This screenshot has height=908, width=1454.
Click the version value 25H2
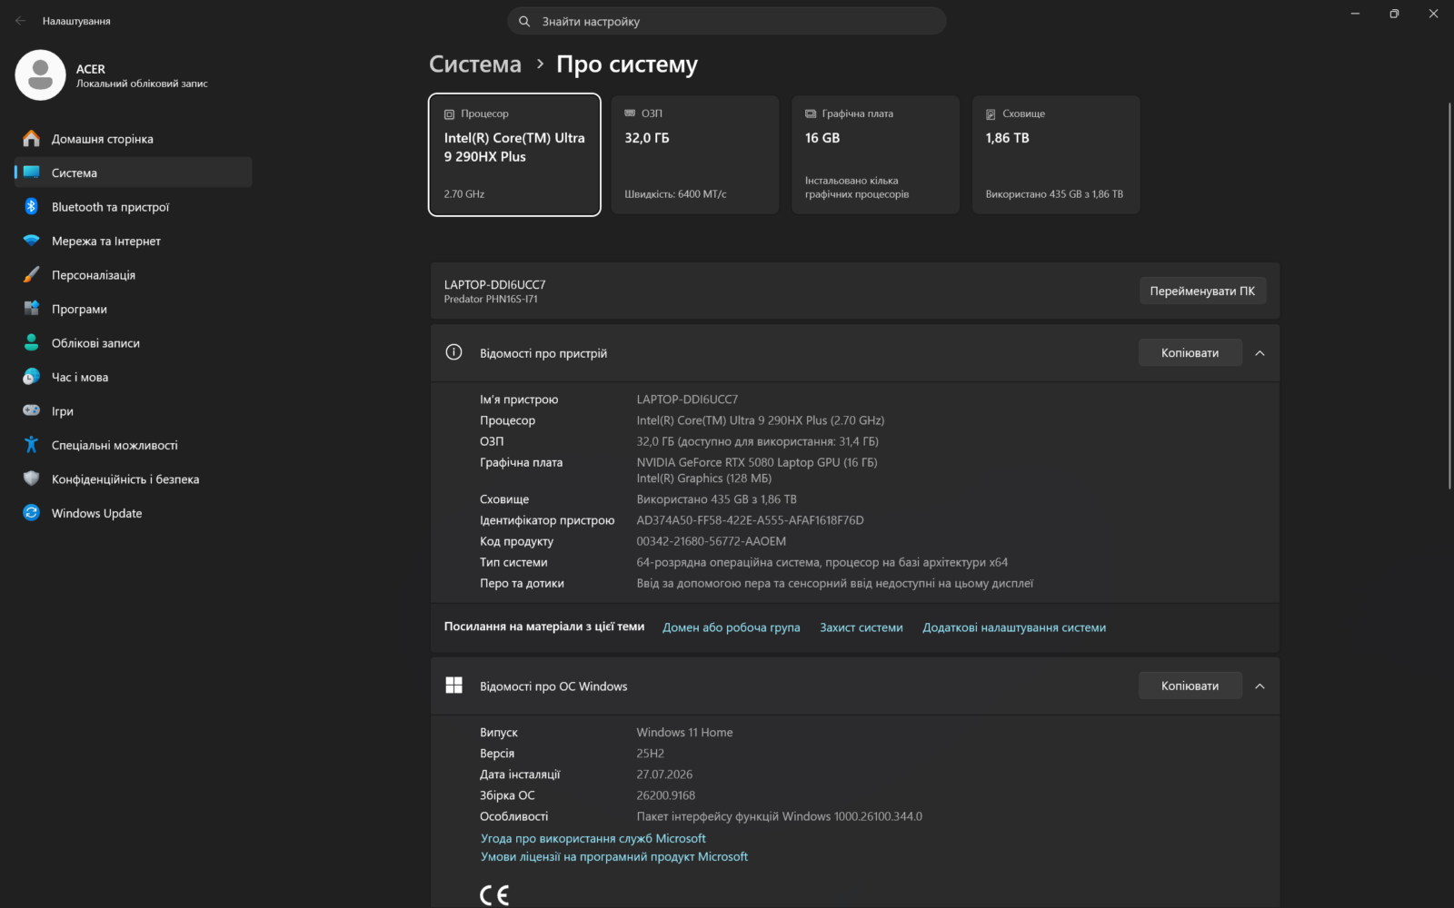coord(651,754)
